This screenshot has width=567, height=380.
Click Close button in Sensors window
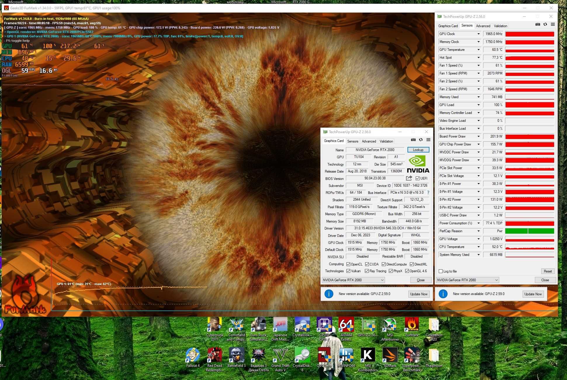tap(545, 280)
